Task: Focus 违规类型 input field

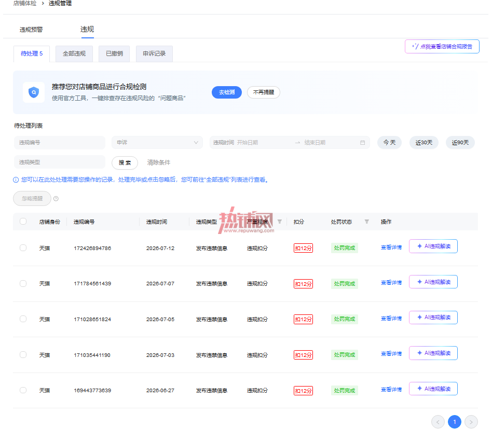Action: (60, 162)
